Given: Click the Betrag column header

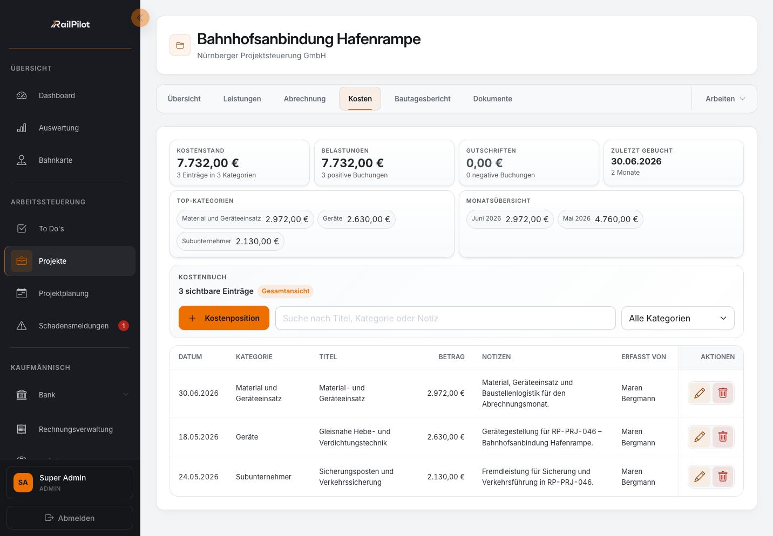Looking at the screenshot, I should (x=452, y=357).
